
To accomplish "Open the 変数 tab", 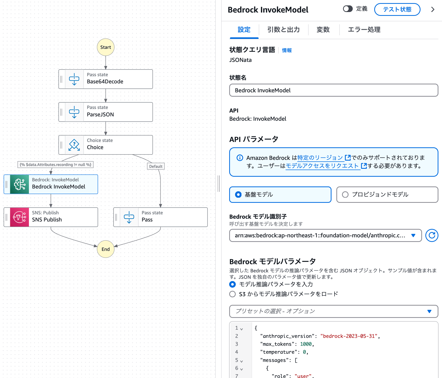I will click(x=323, y=30).
